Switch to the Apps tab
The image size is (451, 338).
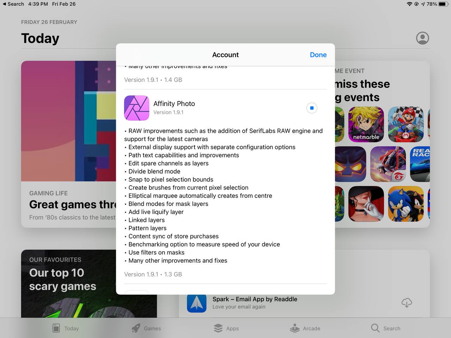point(226,328)
